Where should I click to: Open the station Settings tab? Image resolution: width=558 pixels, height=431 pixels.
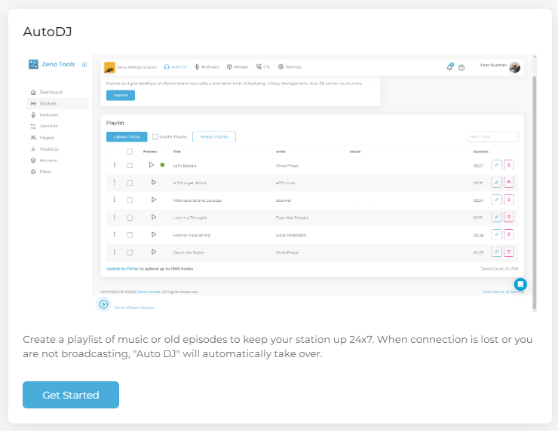click(290, 67)
